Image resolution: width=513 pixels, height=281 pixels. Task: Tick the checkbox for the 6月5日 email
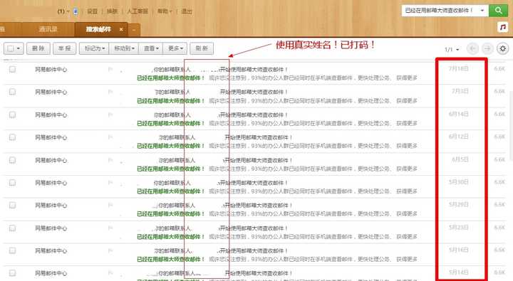coord(12,160)
